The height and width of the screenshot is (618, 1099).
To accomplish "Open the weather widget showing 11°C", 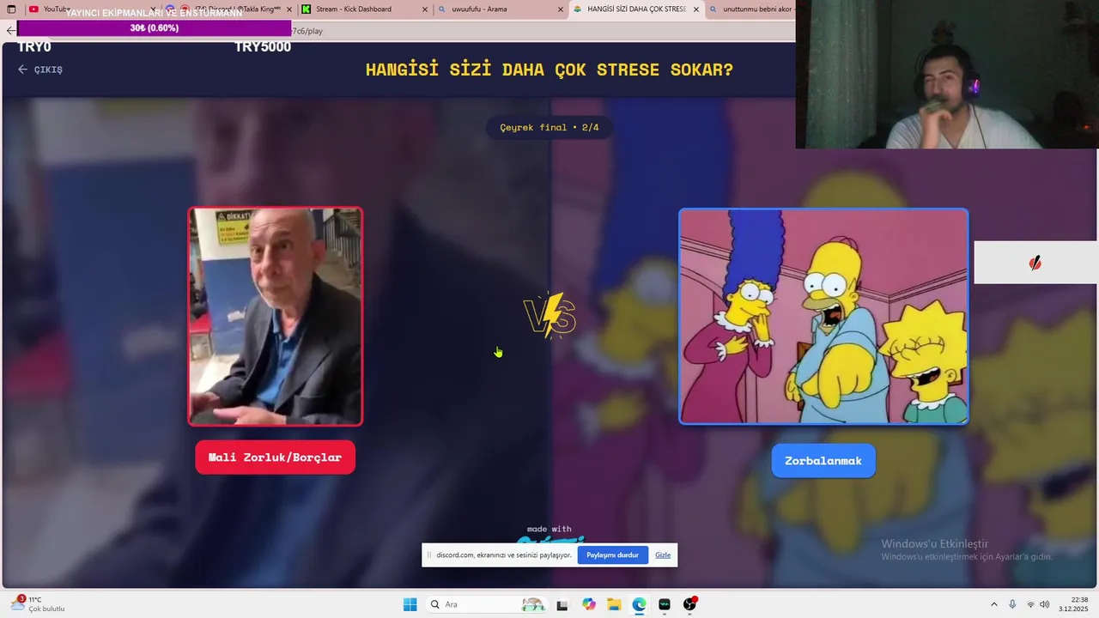I will pyautogui.click(x=38, y=604).
